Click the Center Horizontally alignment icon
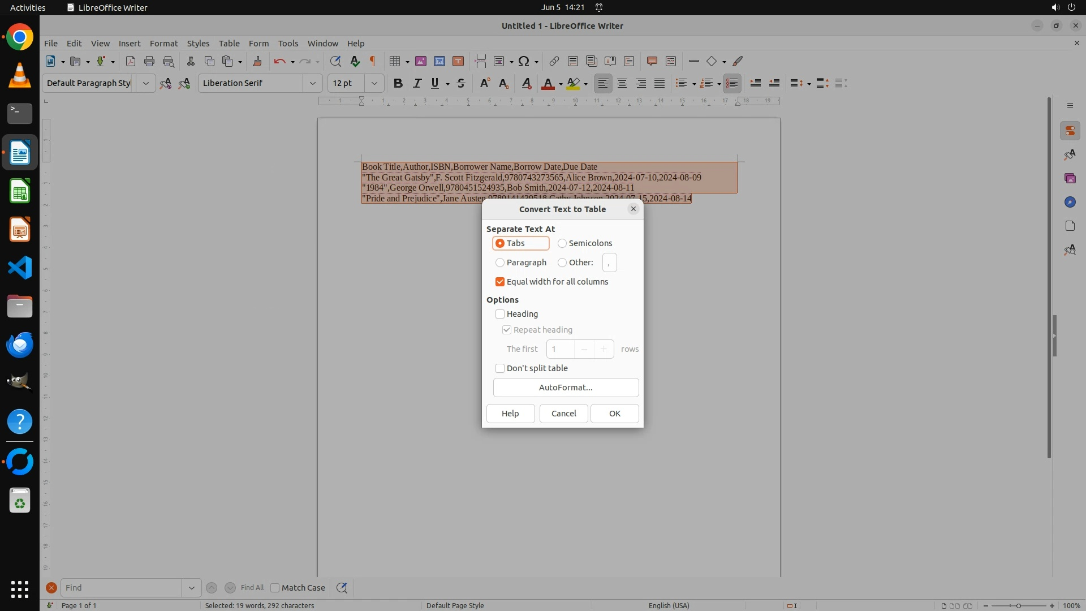Image resolution: width=1086 pixels, height=611 pixels. click(x=622, y=83)
